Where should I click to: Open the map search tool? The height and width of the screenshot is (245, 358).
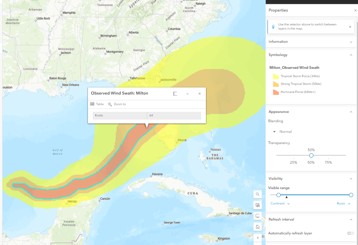click(258, 194)
